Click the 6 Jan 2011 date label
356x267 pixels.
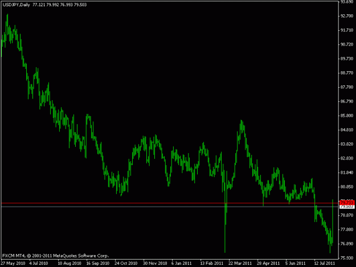click(x=181, y=264)
